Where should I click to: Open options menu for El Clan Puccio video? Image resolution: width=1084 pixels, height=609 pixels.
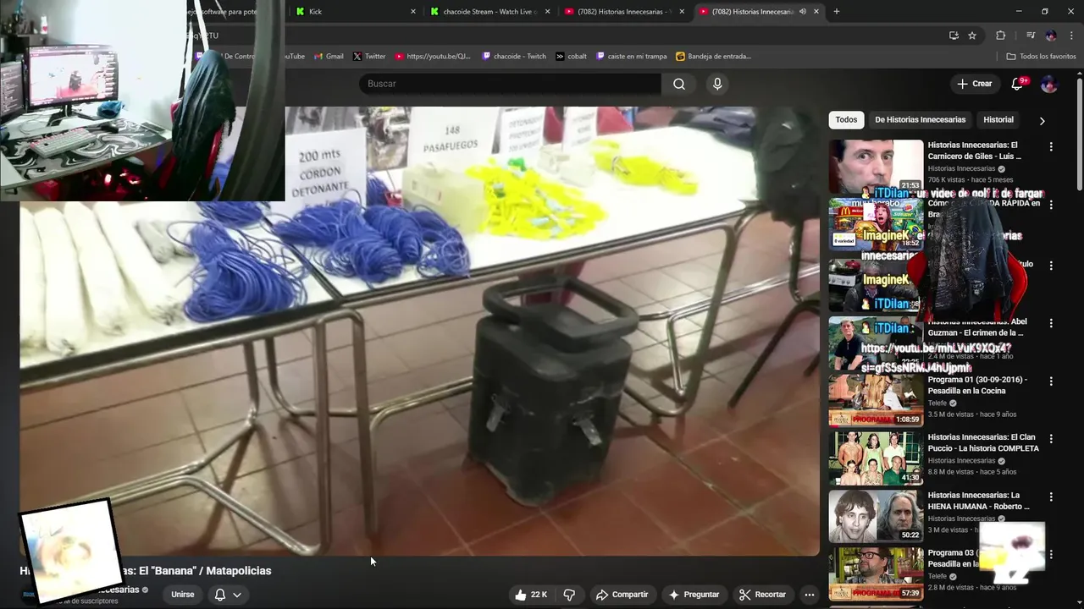tap(1051, 439)
